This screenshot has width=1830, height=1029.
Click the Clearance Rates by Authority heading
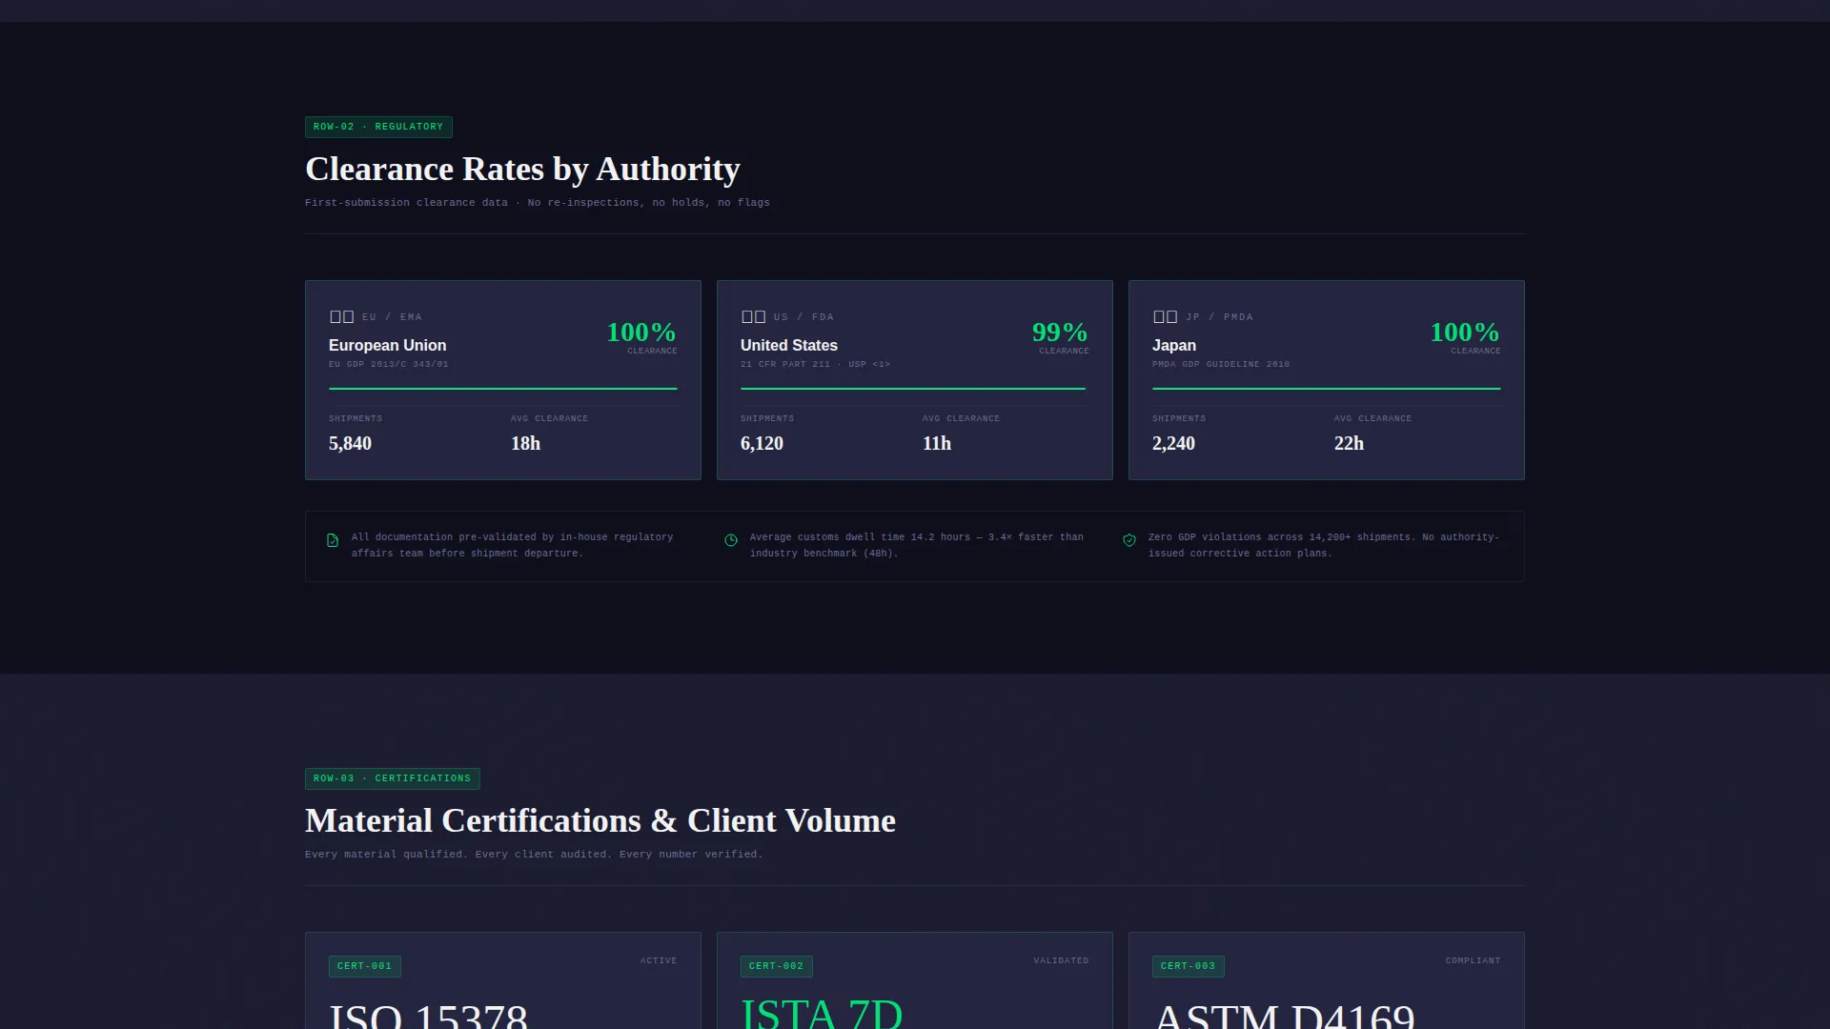[x=522, y=169]
